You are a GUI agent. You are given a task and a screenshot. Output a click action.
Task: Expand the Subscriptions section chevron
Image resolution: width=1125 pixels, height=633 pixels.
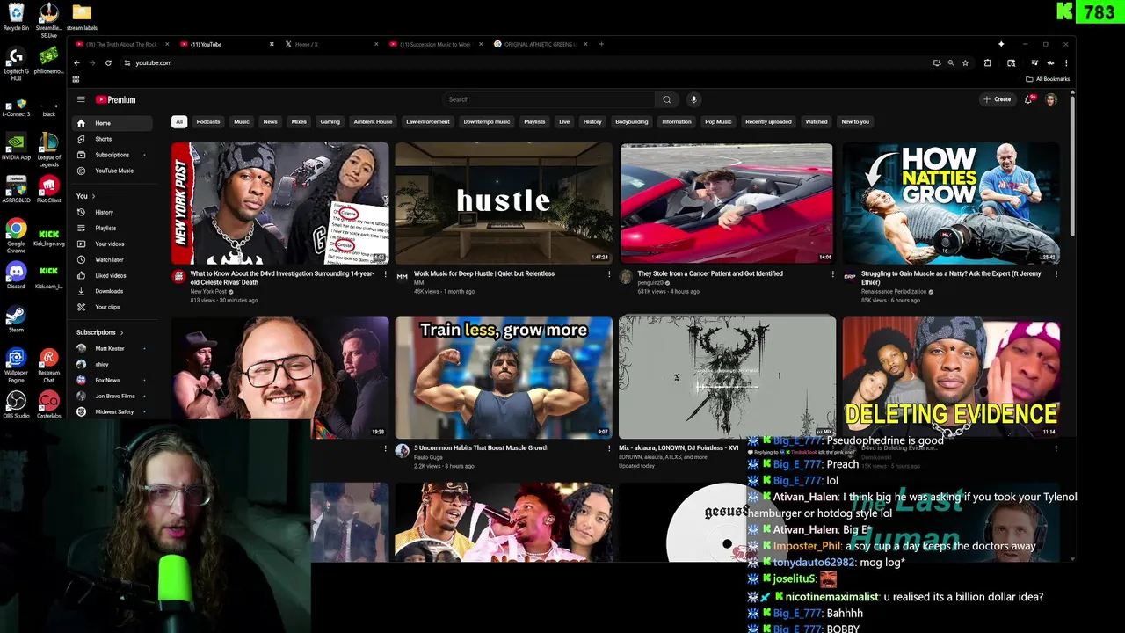pos(121,332)
